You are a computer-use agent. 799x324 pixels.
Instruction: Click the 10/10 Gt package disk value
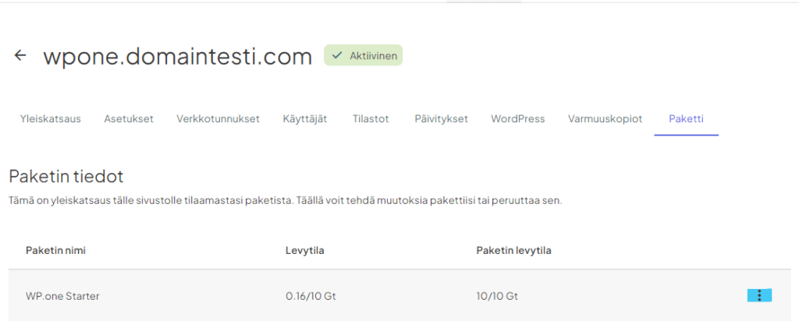click(x=497, y=296)
